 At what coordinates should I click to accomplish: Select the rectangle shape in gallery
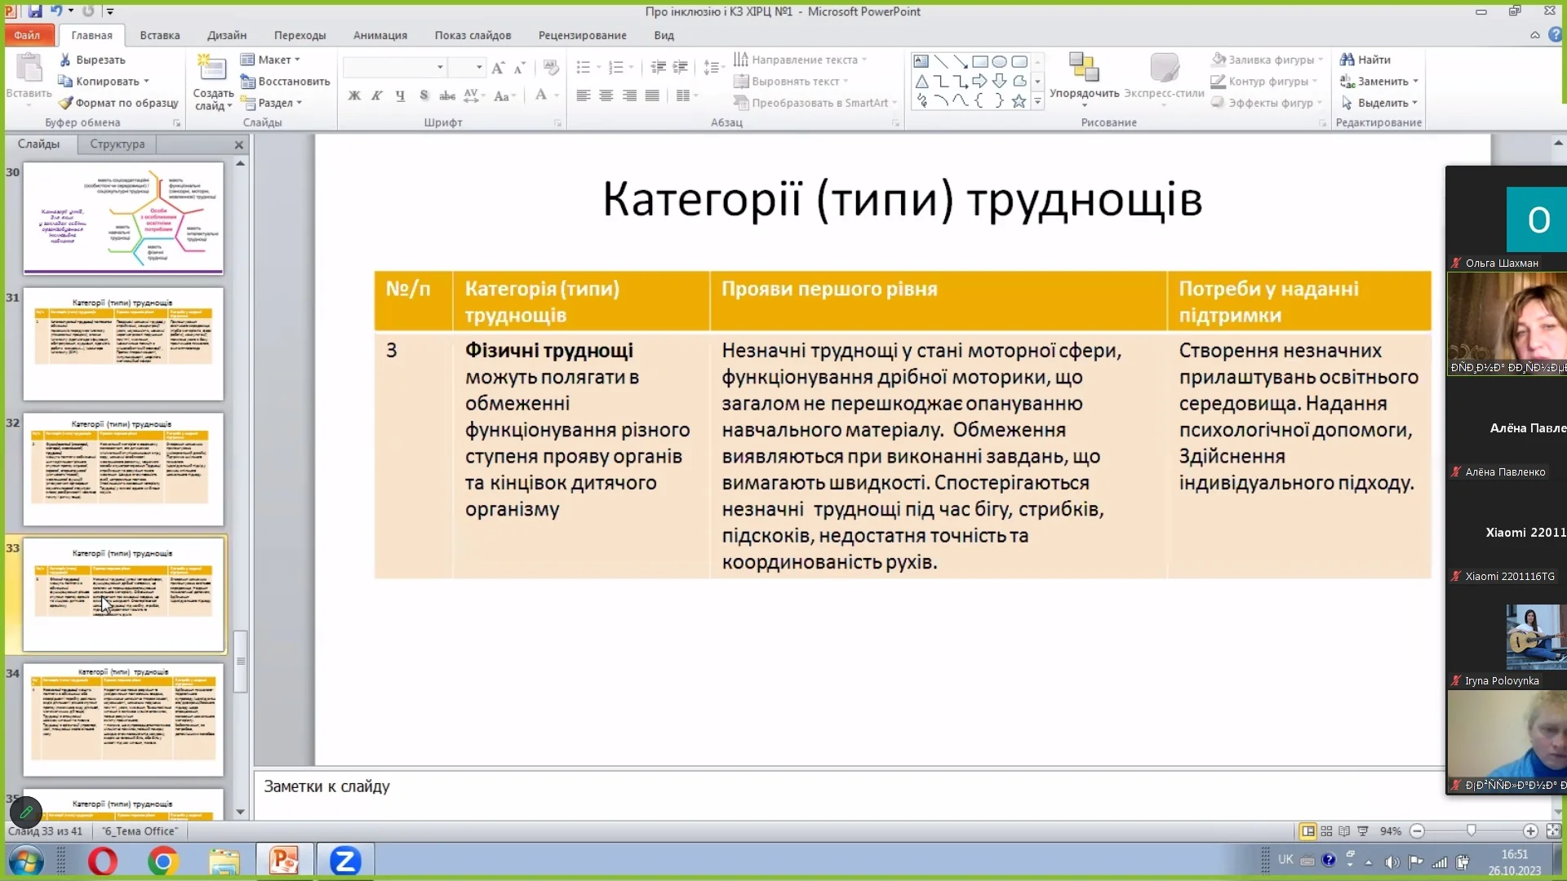click(979, 61)
